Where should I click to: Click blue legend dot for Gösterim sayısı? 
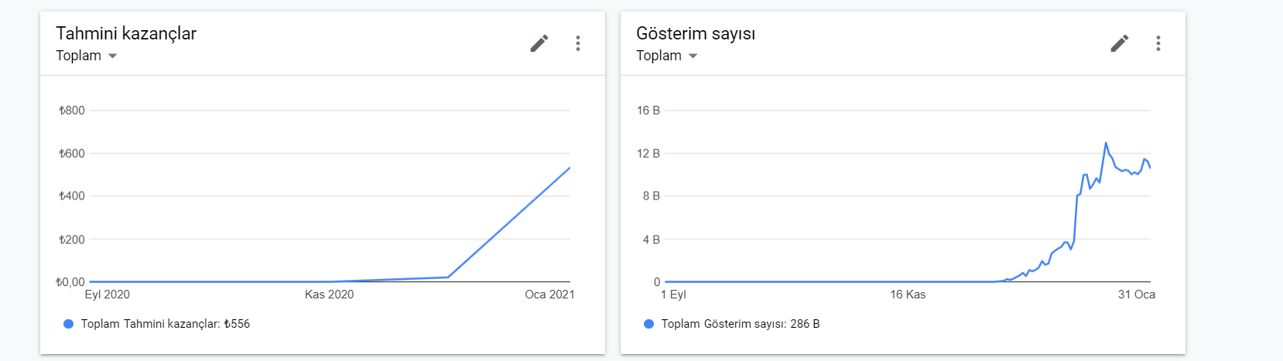(648, 324)
